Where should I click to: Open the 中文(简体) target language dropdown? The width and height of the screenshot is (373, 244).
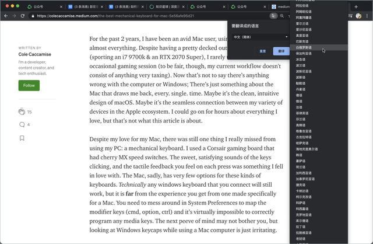point(261,37)
